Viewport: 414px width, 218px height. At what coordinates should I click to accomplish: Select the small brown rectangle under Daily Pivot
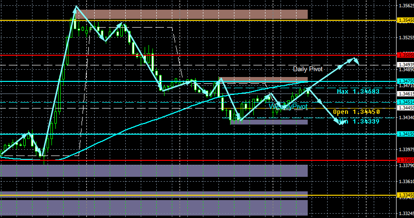coord(264,79)
